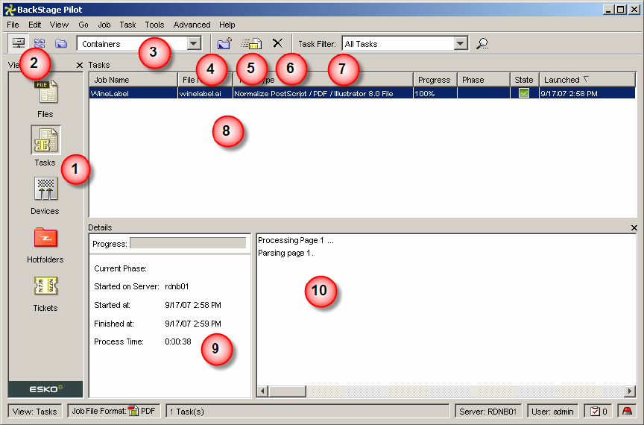This screenshot has width=644, height=425.
Task: Close the Details panel
Action: point(634,227)
